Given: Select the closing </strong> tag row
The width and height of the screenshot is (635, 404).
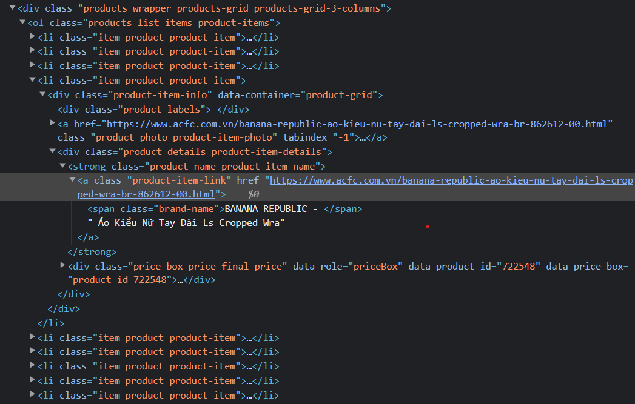Looking at the screenshot, I should (92, 252).
